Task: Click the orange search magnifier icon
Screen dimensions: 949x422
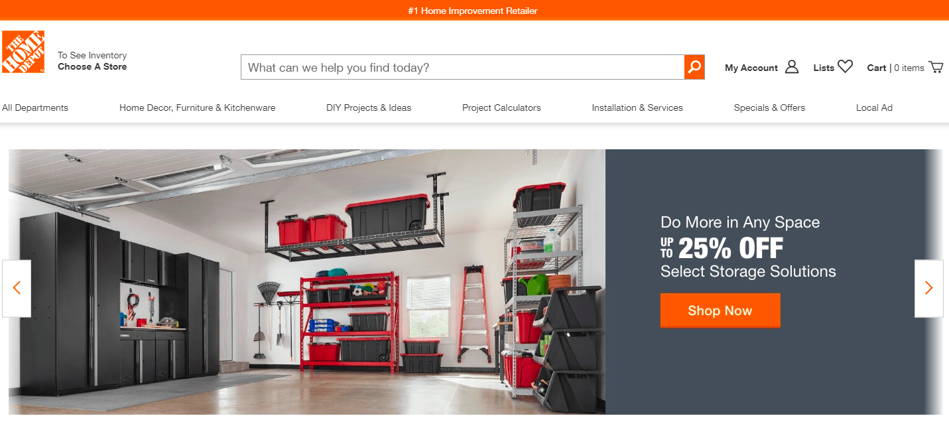Action: (x=694, y=67)
